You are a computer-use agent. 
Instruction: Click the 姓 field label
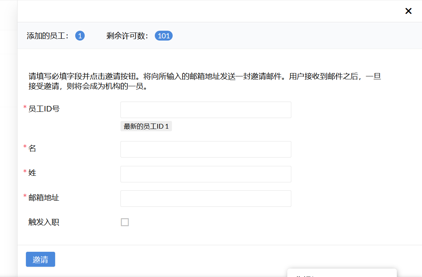click(x=32, y=173)
